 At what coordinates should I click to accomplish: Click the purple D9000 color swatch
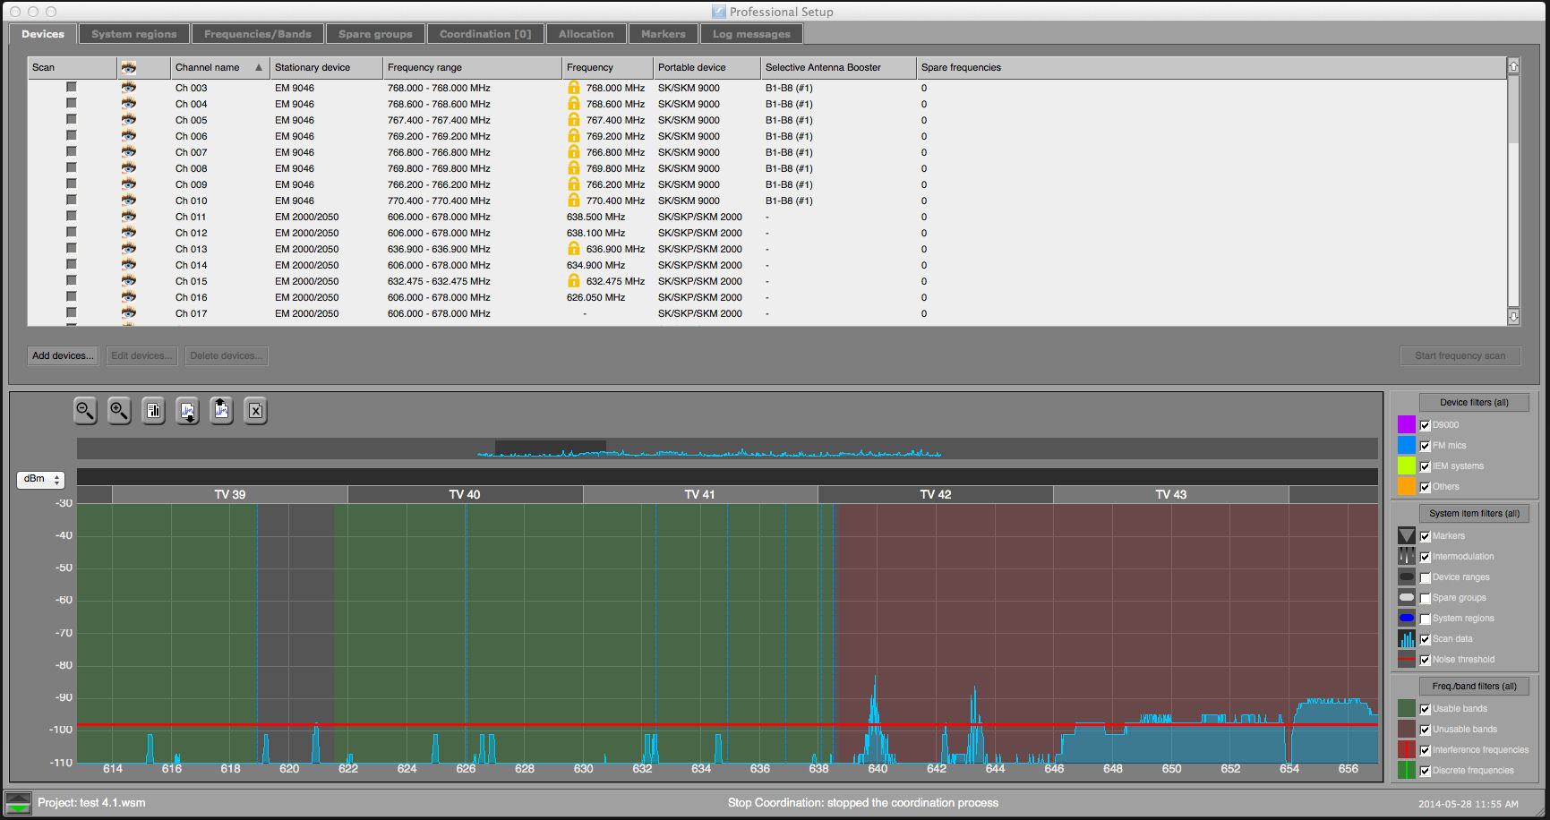pyautogui.click(x=1407, y=424)
